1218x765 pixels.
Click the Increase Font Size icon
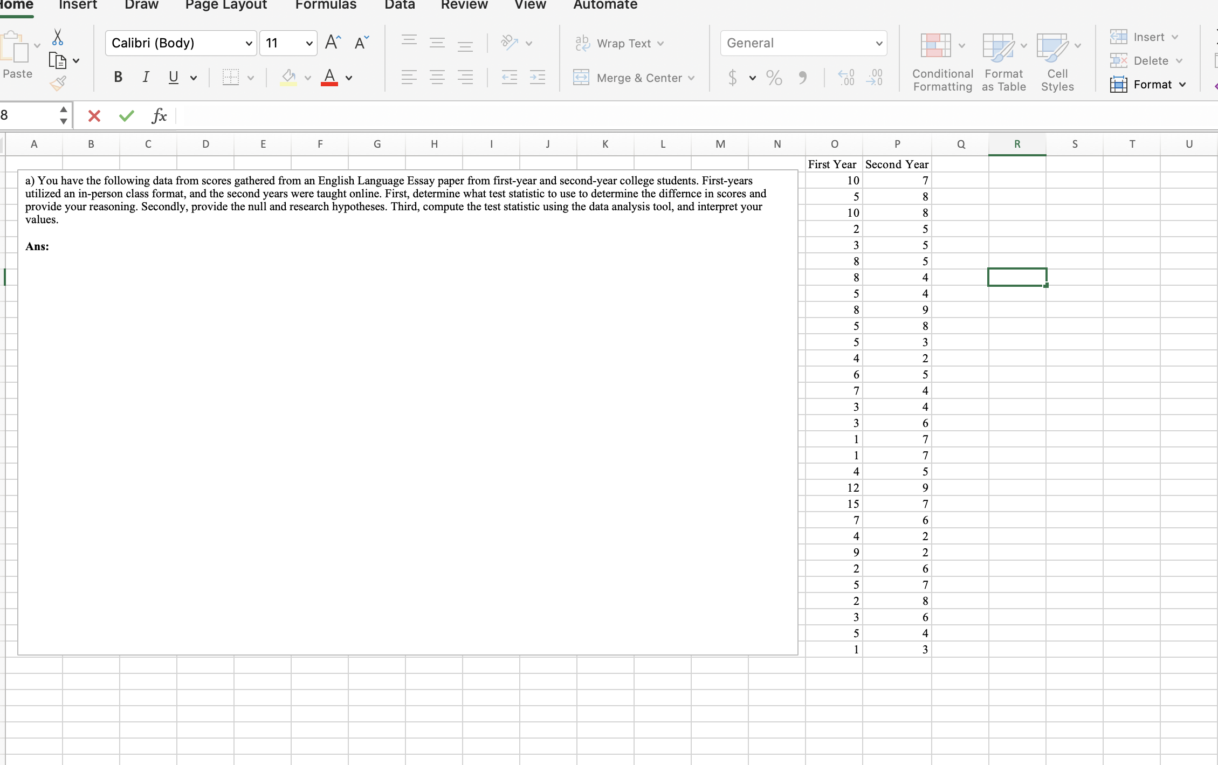[333, 43]
